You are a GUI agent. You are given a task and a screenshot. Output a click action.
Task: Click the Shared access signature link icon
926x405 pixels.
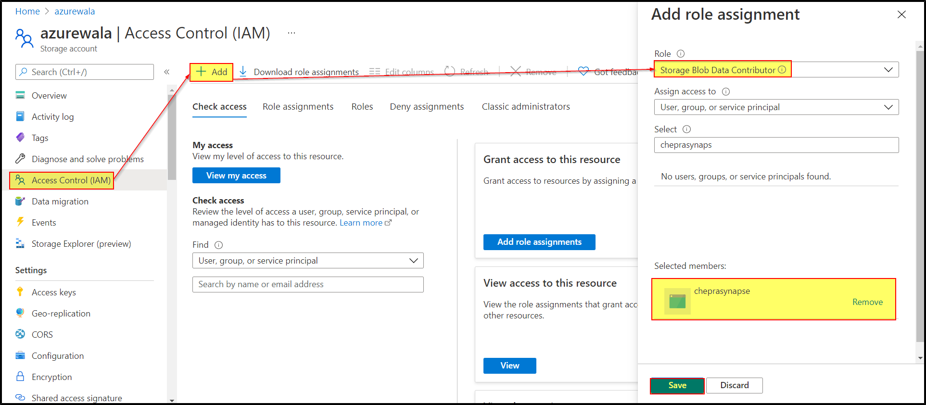coord(20,397)
